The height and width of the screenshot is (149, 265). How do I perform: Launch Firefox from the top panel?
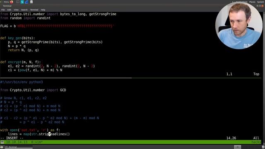12,2
